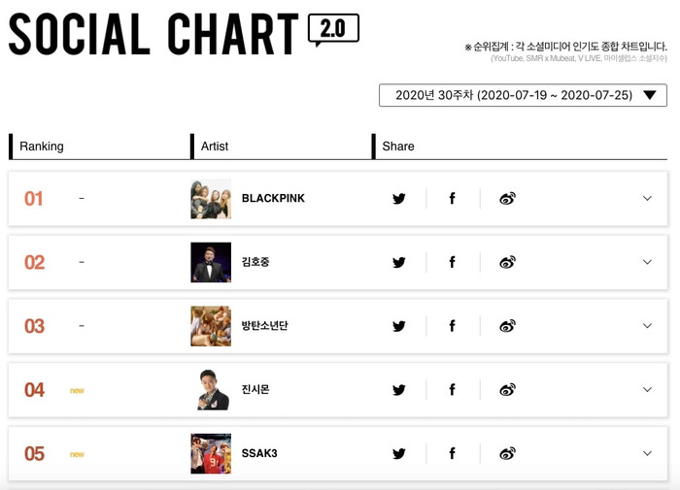Open the SSAK3 artist thumbnail

coord(211,453)
